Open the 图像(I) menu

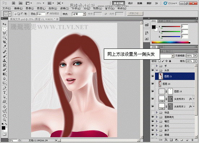[x=30, y=8]
